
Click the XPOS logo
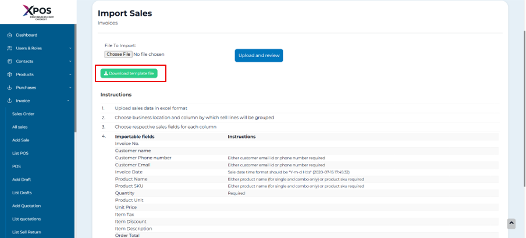point(37,12)
